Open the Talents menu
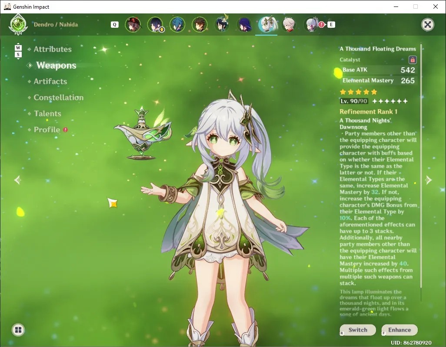Viewport: 446px width, 347px height. pyautogui.click(x=47, y=114)
